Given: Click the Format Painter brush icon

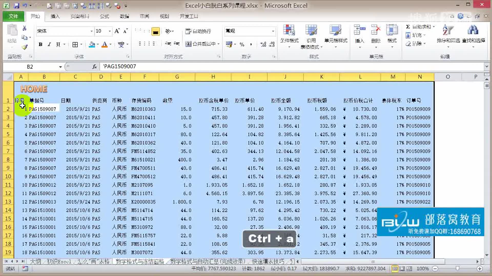Looking at the screenshot, I should pyautogui.click(x=25, y=47).
